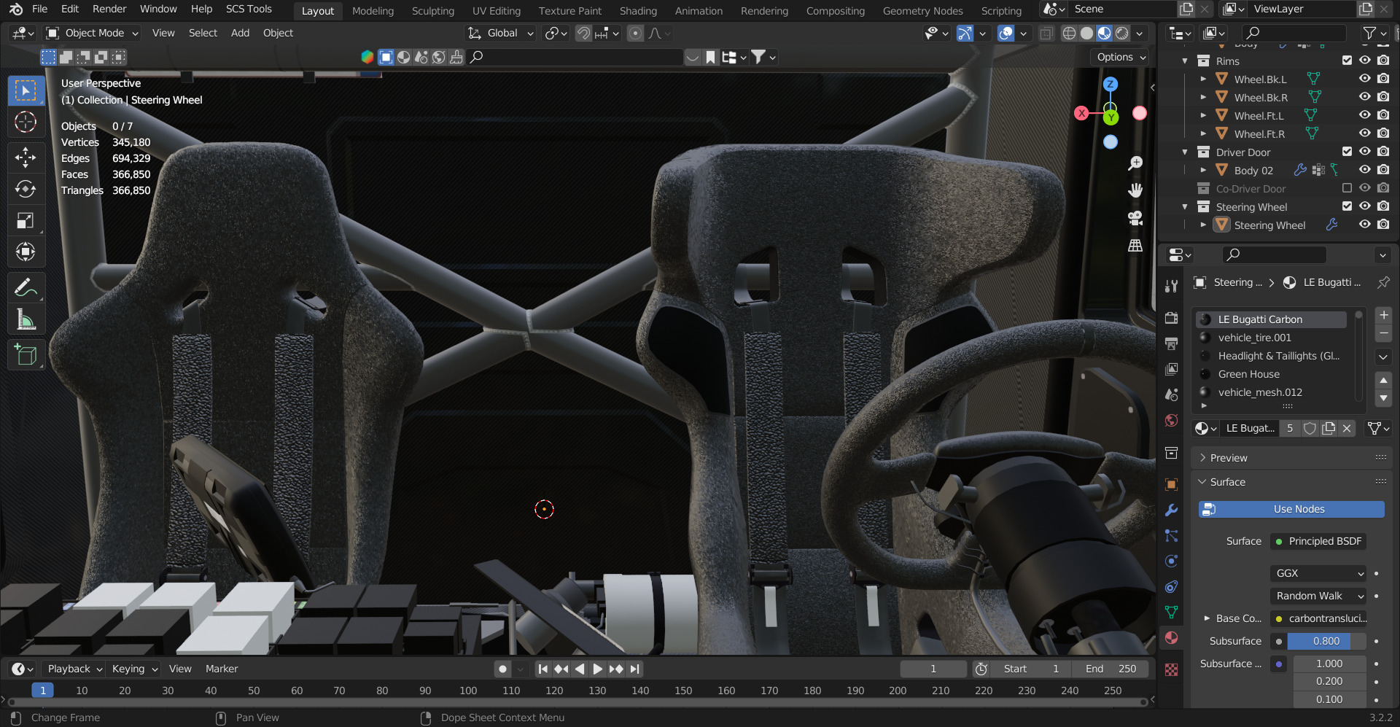Open the Playback dropdown in timeline
This screenshot has height=727, width=1400.
coord(74,669)
